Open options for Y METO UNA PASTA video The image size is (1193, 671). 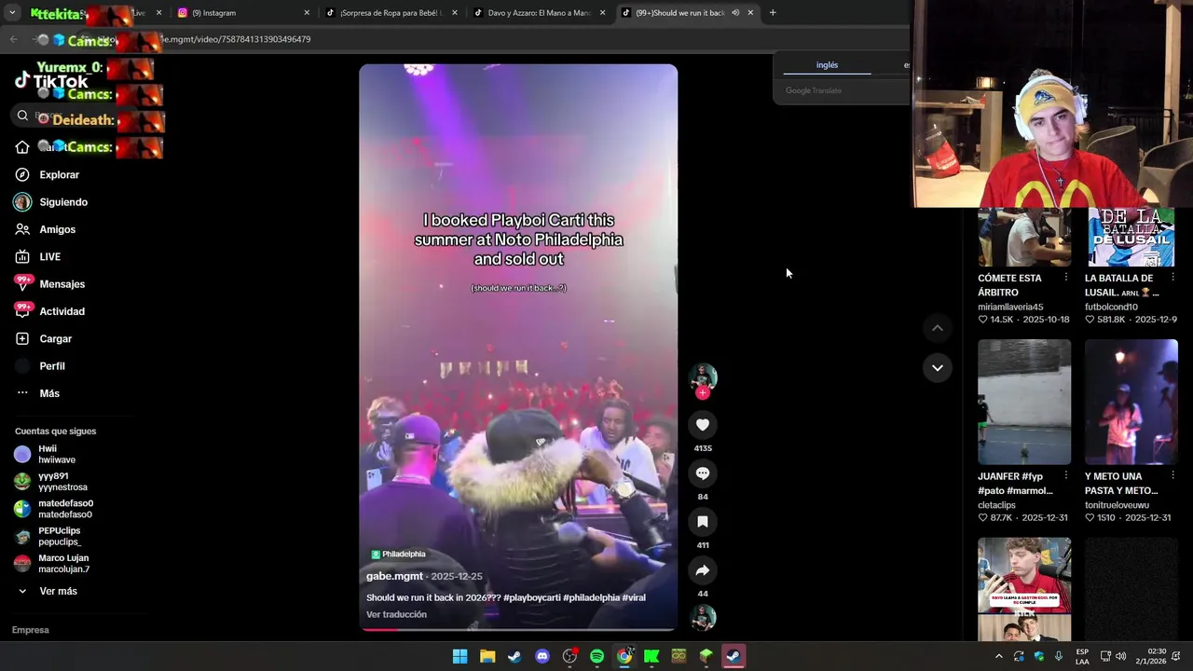[1172, 476]
